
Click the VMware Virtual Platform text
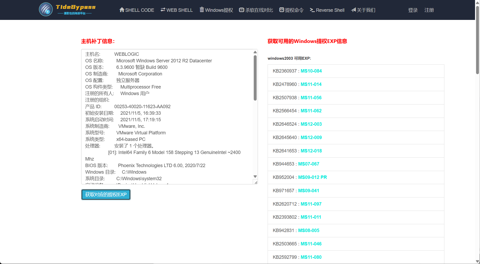pyautogui.click(x=141, y=133)
